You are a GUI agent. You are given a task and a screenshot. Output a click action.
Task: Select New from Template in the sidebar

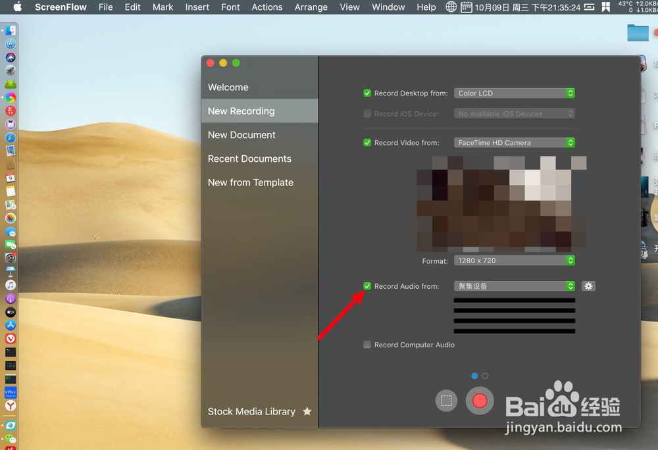coord(260,182)
